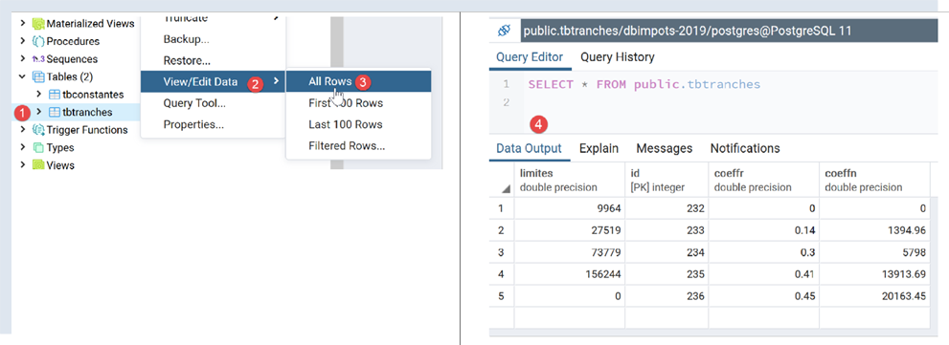Click the Tables (2) node icon
The width and height of the screenshot is (949, 345).
(38, 76)
